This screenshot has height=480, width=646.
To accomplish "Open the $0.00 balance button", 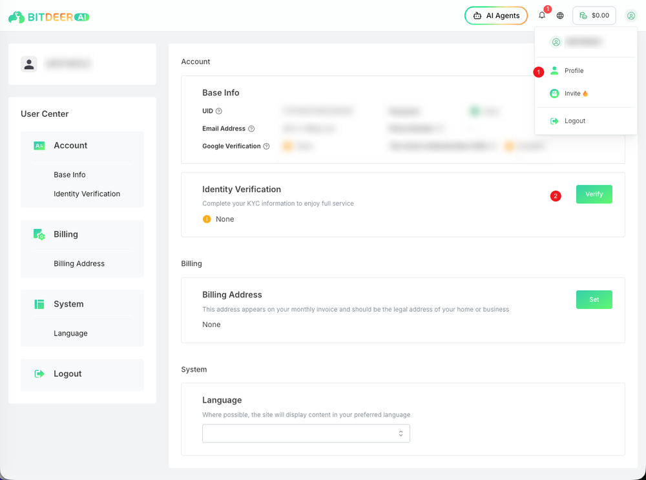I will point(594,15).
